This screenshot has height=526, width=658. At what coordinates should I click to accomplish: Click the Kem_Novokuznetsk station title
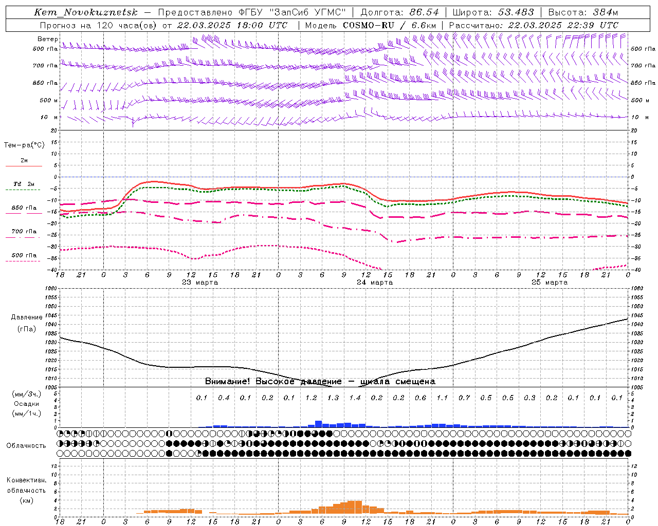pyautogui.click(x=86, y=12)
